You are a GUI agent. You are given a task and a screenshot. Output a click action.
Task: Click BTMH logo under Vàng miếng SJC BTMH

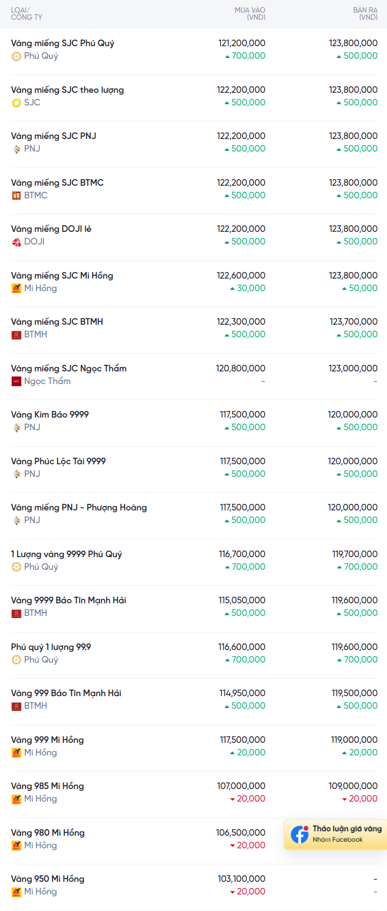pyautogui.click(x=16, y=335)
